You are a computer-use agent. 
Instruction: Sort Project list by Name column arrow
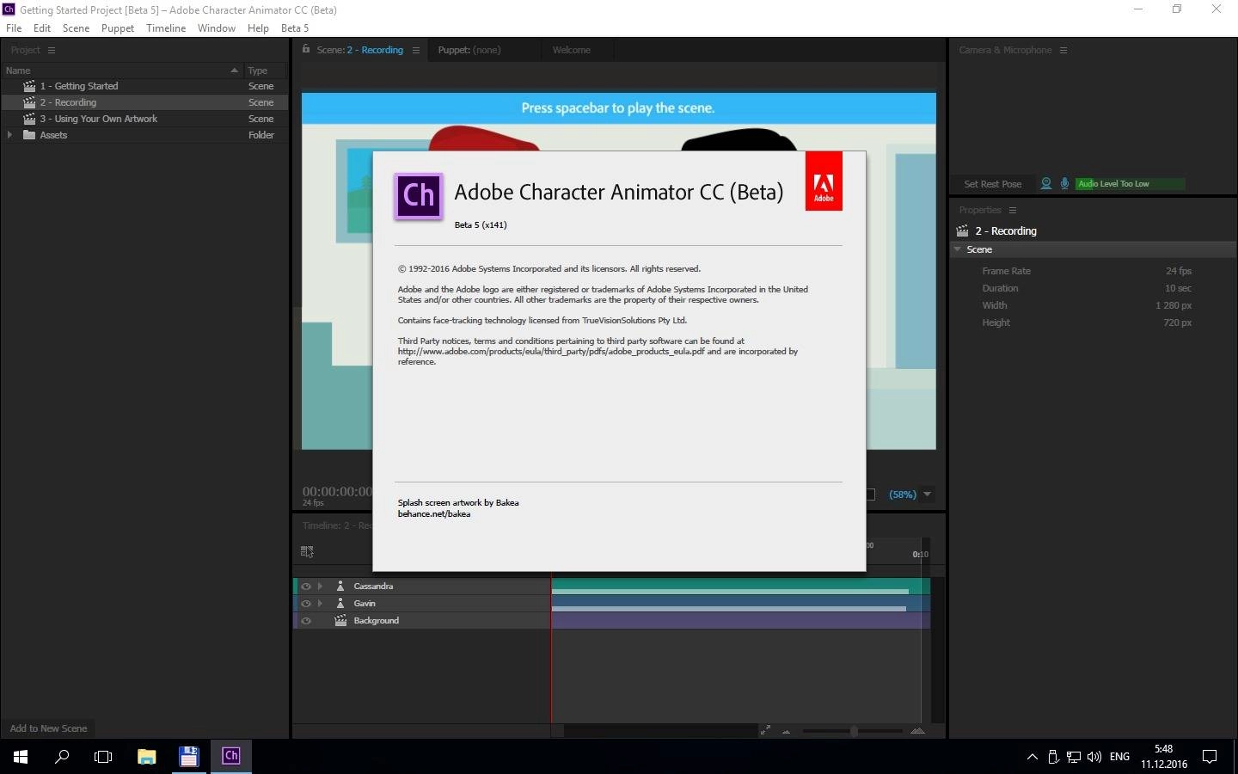[234, 71]
